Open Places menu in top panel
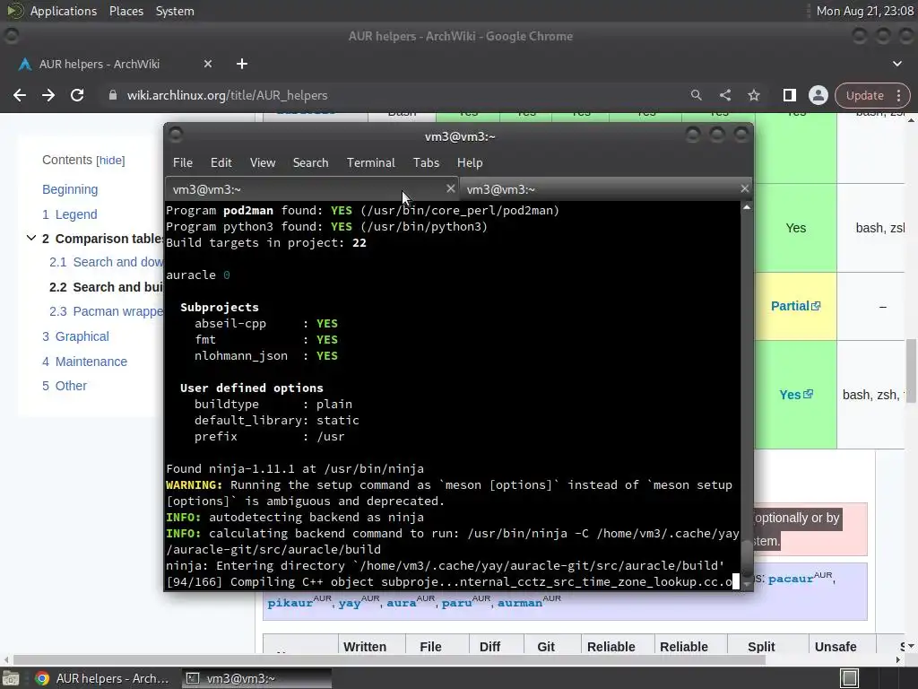Screen dimensions: 918x689 pos(126,11)
